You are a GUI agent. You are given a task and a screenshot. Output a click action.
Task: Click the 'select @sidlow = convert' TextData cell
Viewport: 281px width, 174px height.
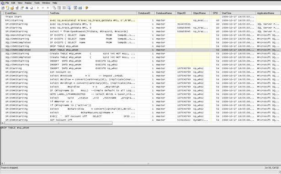[92, 79]
